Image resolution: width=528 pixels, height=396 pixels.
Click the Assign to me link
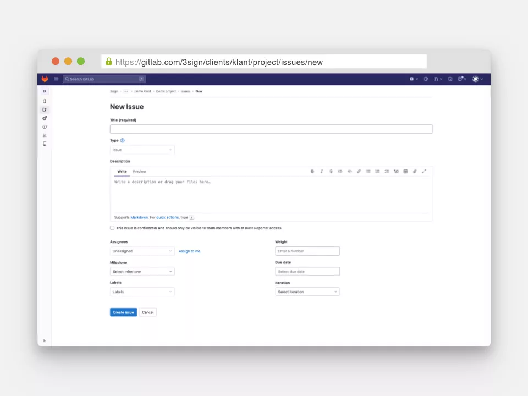189,251
